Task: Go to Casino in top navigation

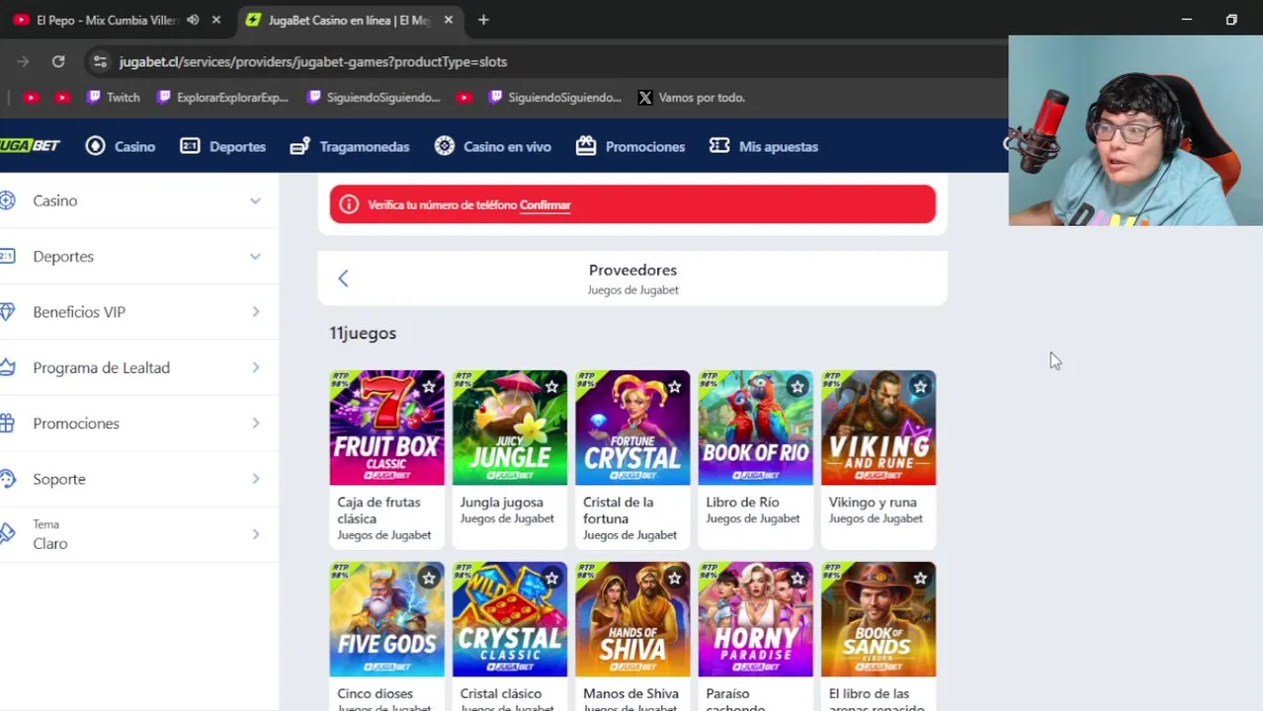Action: point(134,146)
